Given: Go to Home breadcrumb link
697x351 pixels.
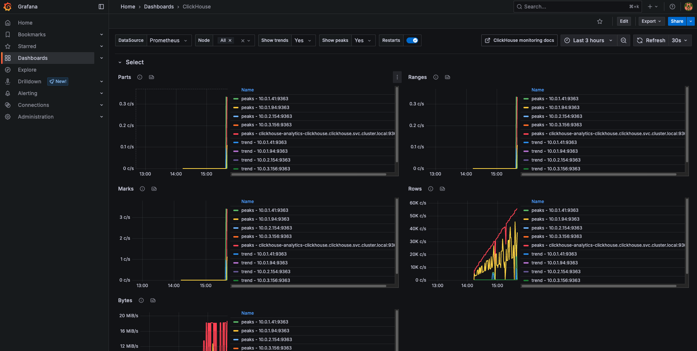Looking at the screenshot, I should (x=128, y=7).
